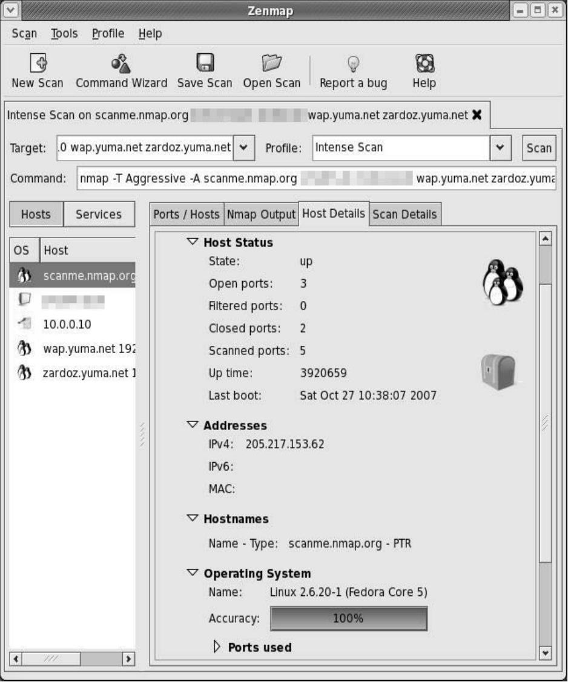Collapse the Addresses section
568x682 pixels.
(x=193, y=425)
